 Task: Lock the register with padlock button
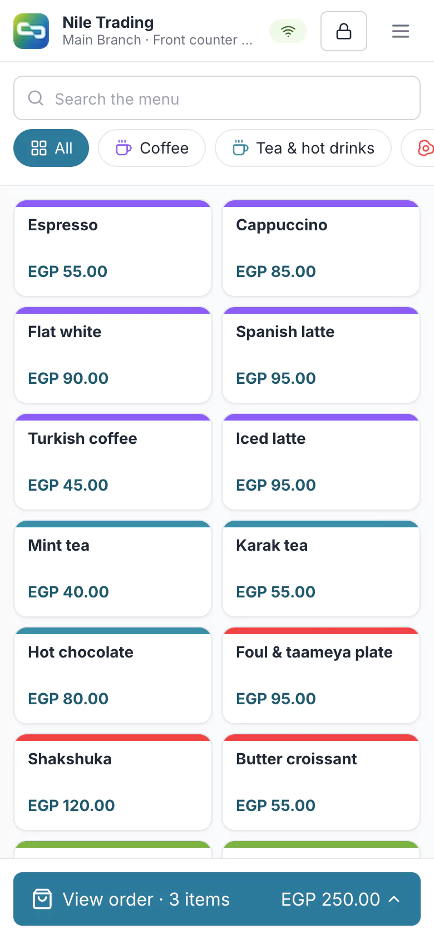coord(344,31)
